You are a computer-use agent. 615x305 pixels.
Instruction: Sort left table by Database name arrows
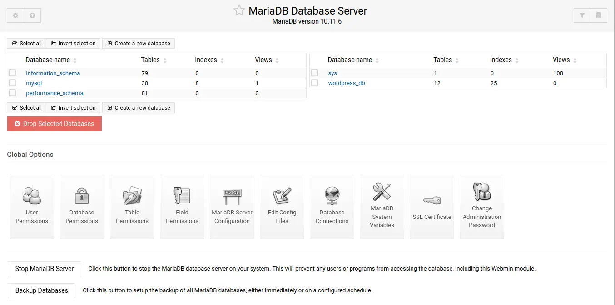point(75,61)
